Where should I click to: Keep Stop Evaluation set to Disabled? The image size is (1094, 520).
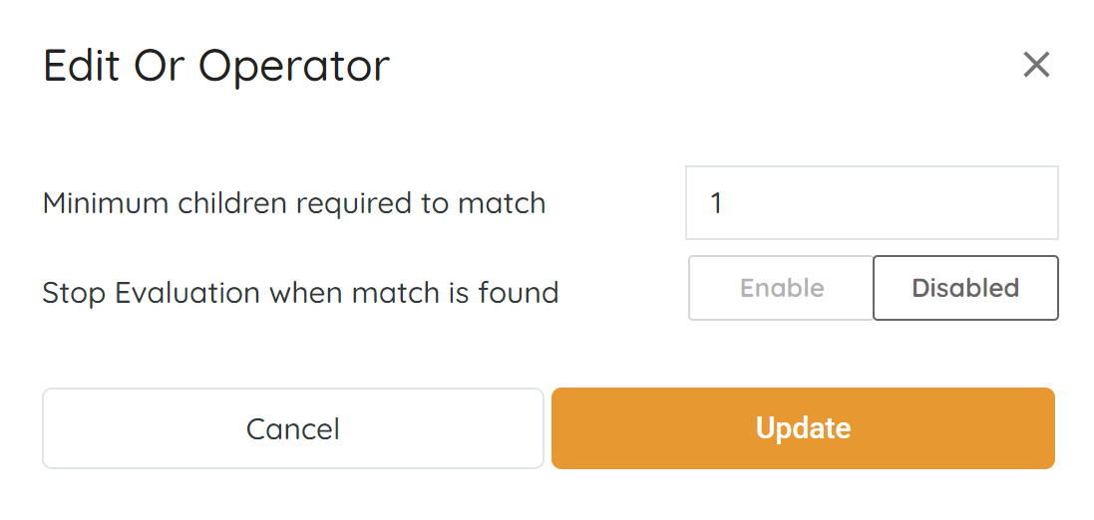pyautogui.click(x=964, y=289)
